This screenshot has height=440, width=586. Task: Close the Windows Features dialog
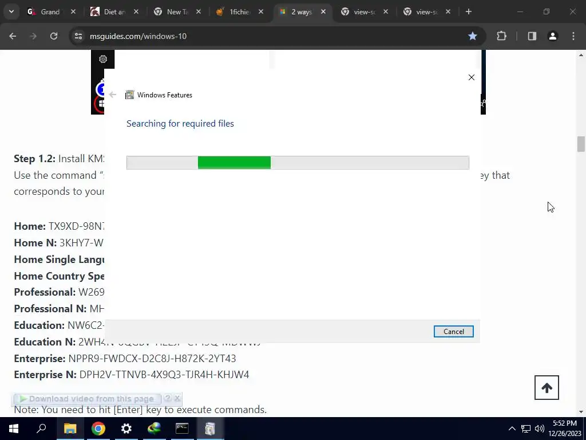coord(472,77)
